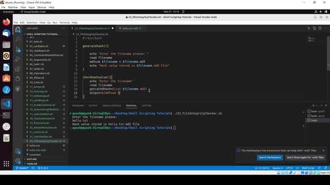Open Firefox from Ubuntu dock

6,22
